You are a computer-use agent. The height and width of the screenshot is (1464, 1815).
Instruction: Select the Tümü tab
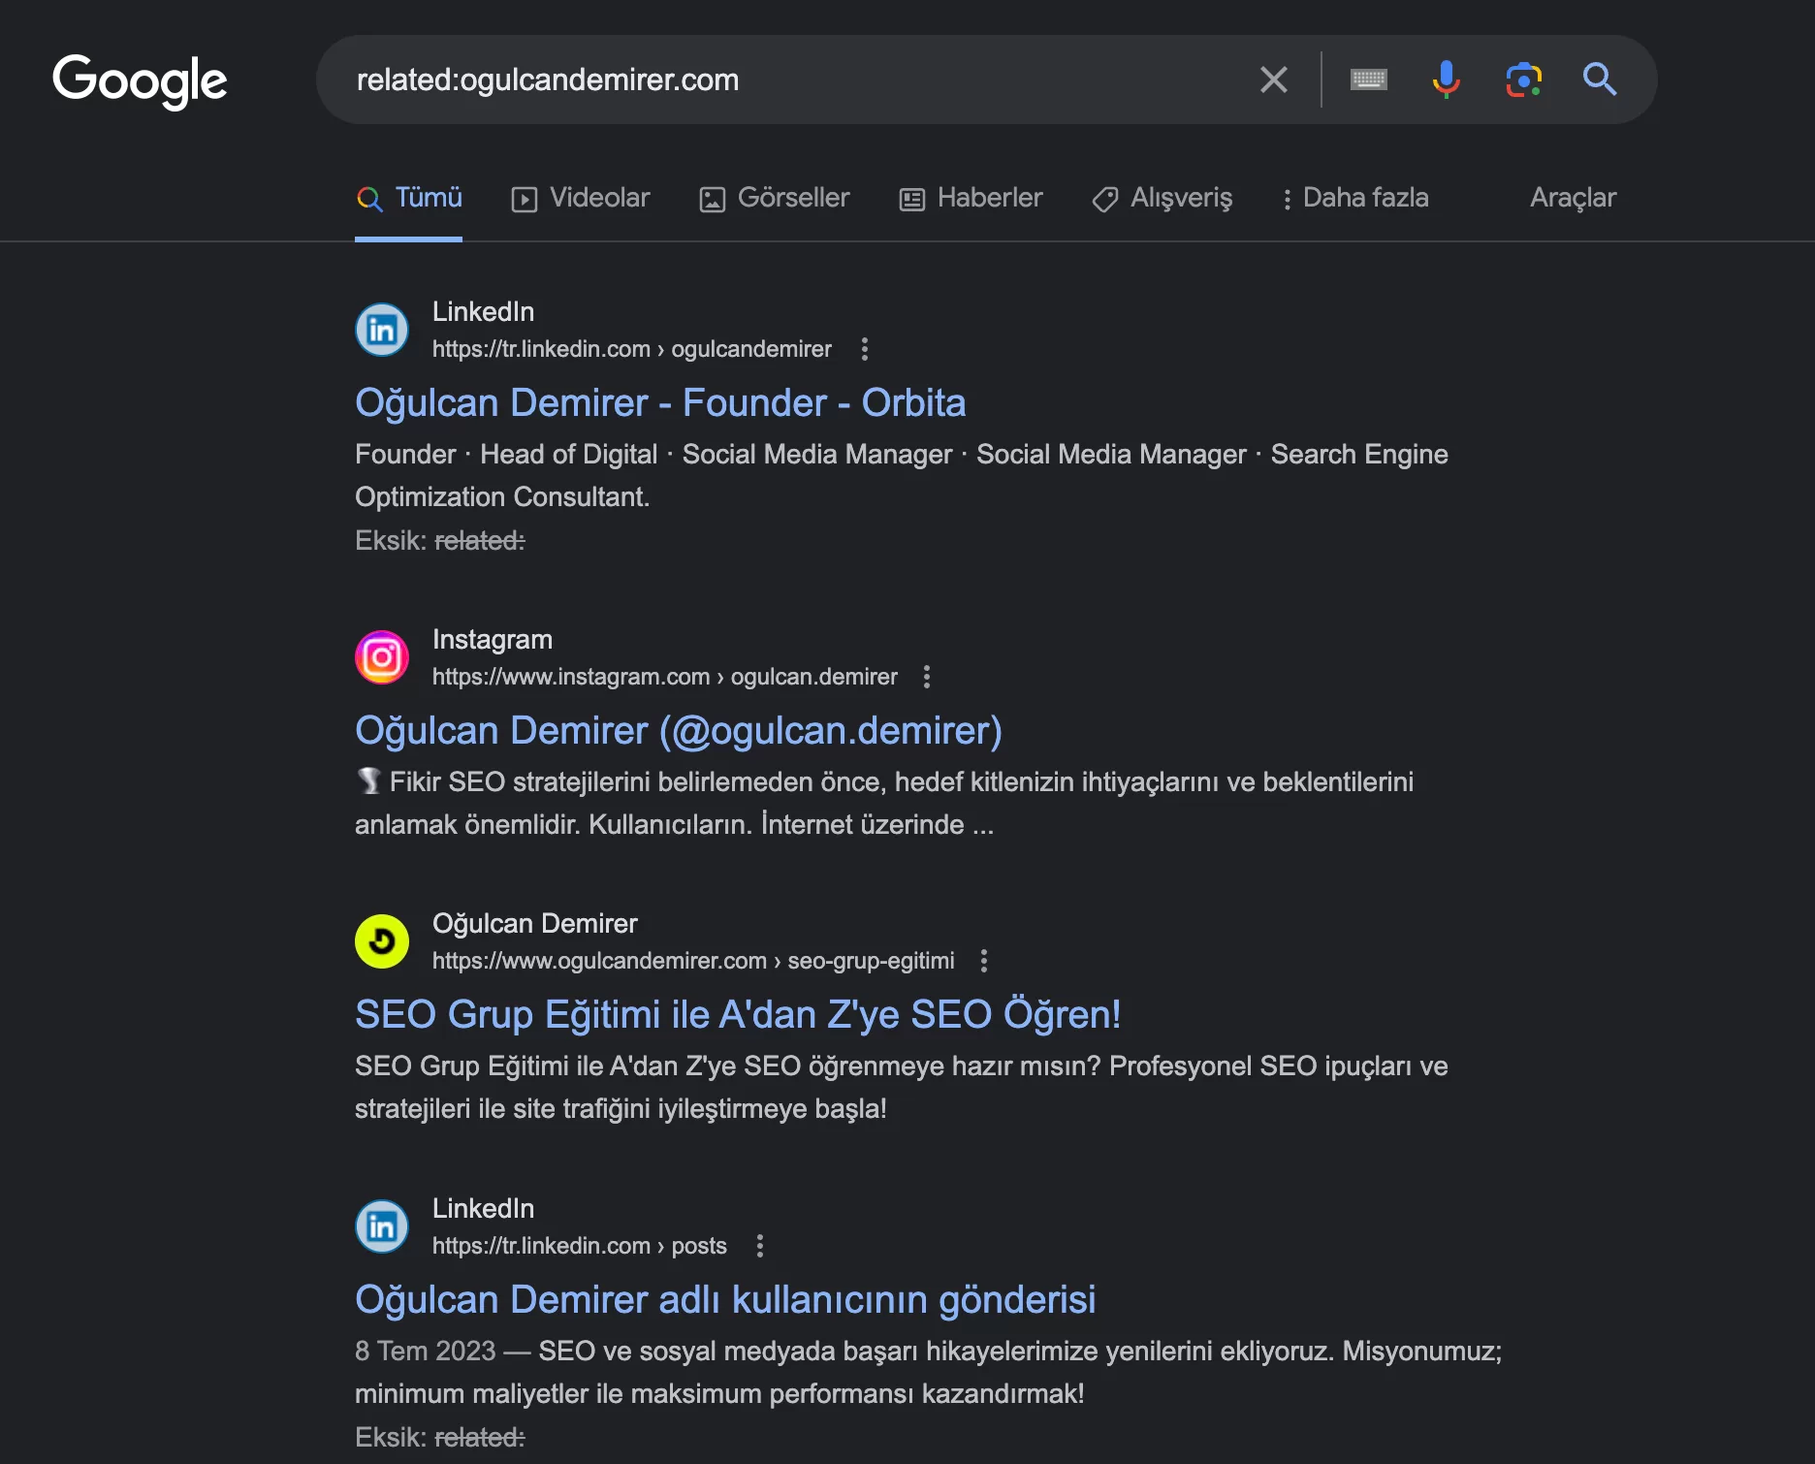pyautogui.click(x=409, y=198)
